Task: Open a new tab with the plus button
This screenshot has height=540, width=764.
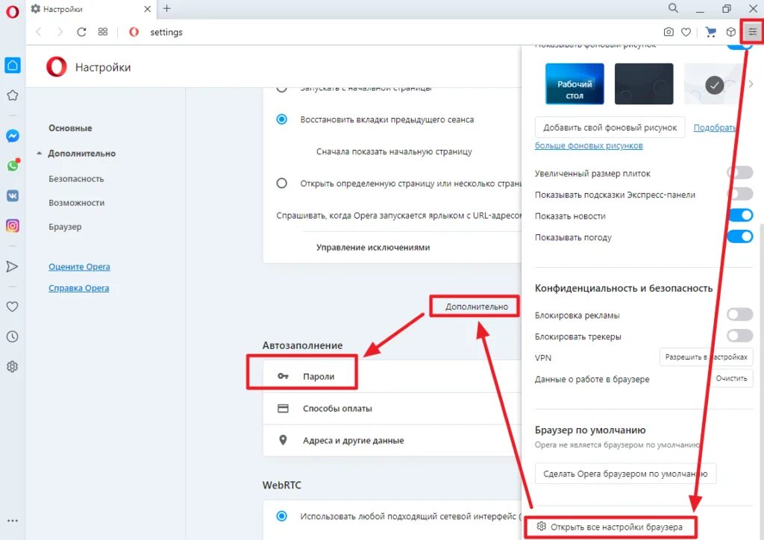Action: click(x=166, y=8)
